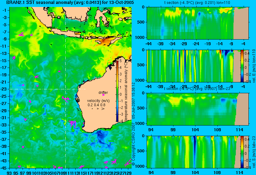Image resolution: width=256 pixels, height=175 pixels.
Task: Click '0.2' on the southward velocity color bar
Action: (x=247, y=147)
